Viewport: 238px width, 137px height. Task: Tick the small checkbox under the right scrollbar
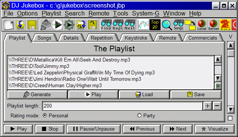tap(230, 118)
